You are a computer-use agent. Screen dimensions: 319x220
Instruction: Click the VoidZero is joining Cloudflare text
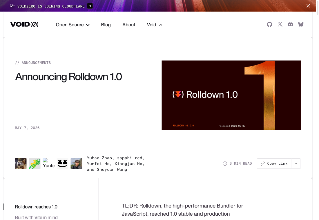click(x=51, y=6)
